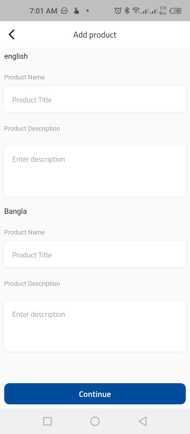The height and width of the screenshot is (434, 190).
Task: Tap the battery indicator icon
Action: [176, 11]
